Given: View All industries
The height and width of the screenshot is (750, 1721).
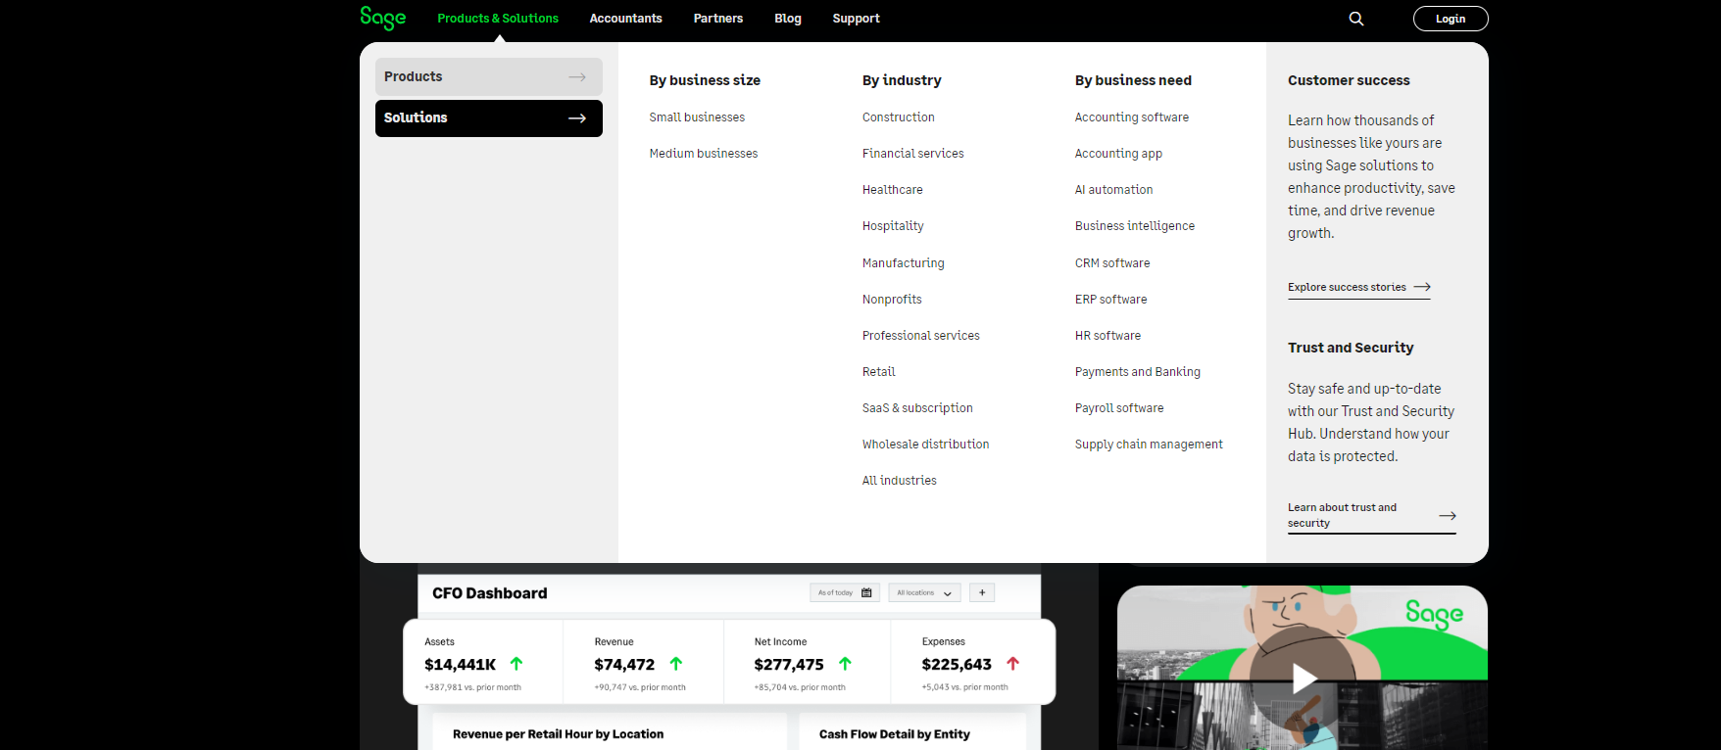Looking at the screenshot, I should pos(900,481).
